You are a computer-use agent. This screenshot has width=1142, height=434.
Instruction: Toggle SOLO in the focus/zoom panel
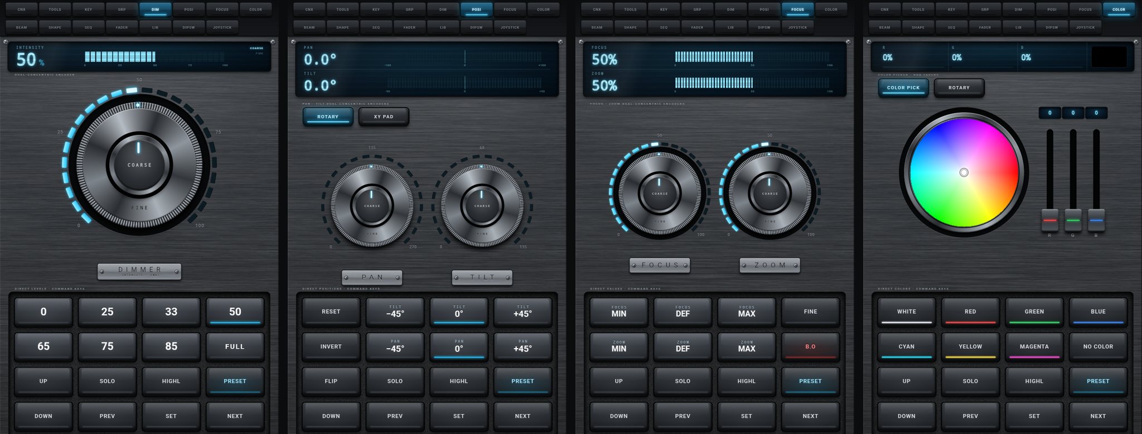click(683, 381)
